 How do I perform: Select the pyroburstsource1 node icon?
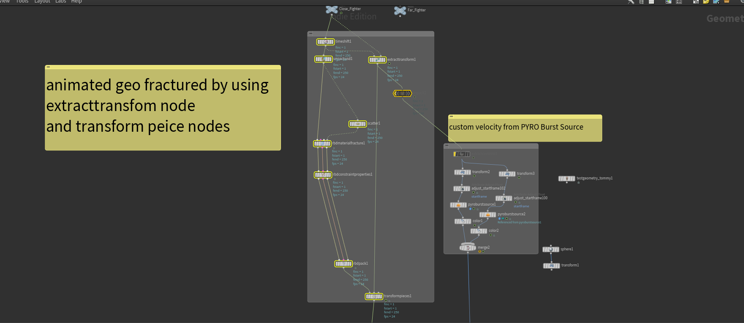pos(458,205)
